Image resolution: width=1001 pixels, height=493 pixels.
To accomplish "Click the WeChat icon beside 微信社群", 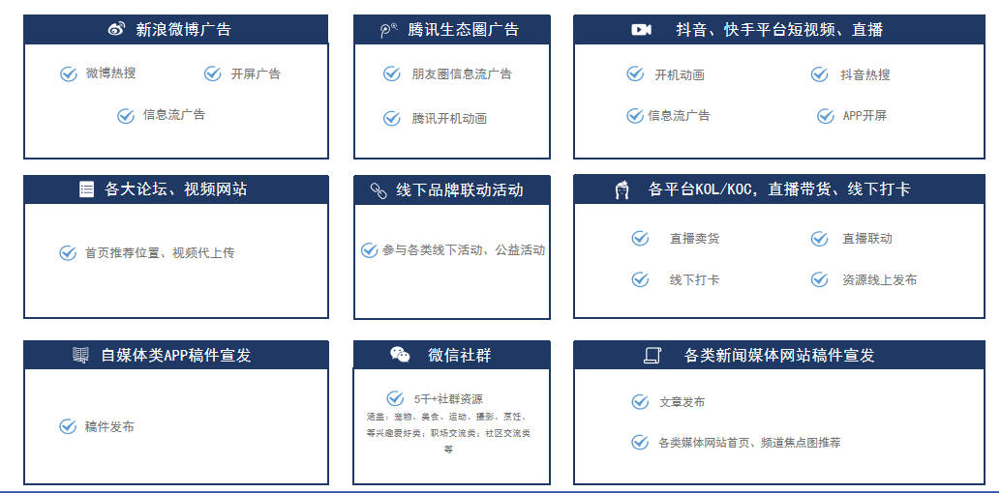I will coord(400,355).
